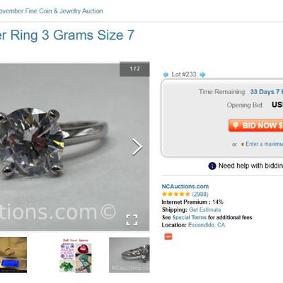The width and height of the screenshot is (283, 283).
Task: Go to previous lot with left arrow
Action: point(166,75)
